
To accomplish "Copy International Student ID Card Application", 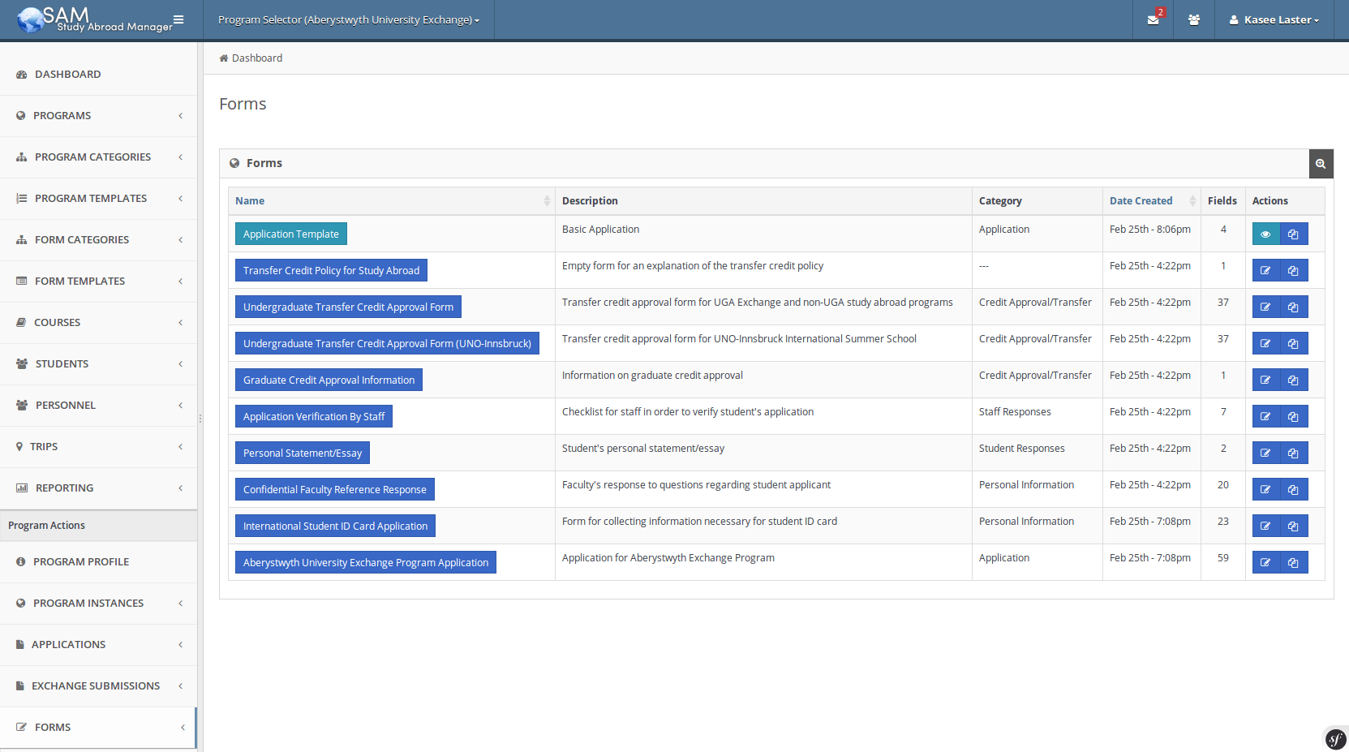I will coord(1294,526).
